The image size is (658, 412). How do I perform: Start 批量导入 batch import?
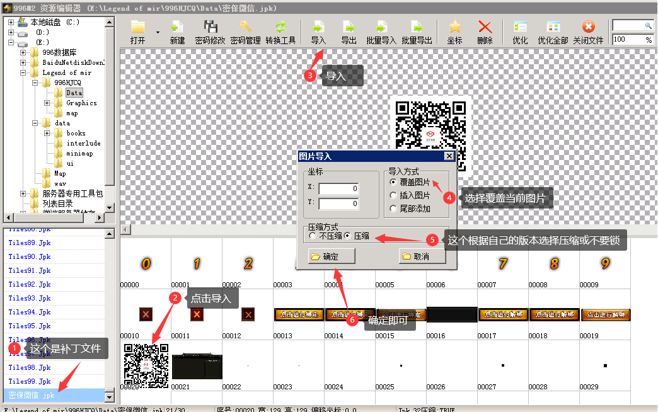381,33
